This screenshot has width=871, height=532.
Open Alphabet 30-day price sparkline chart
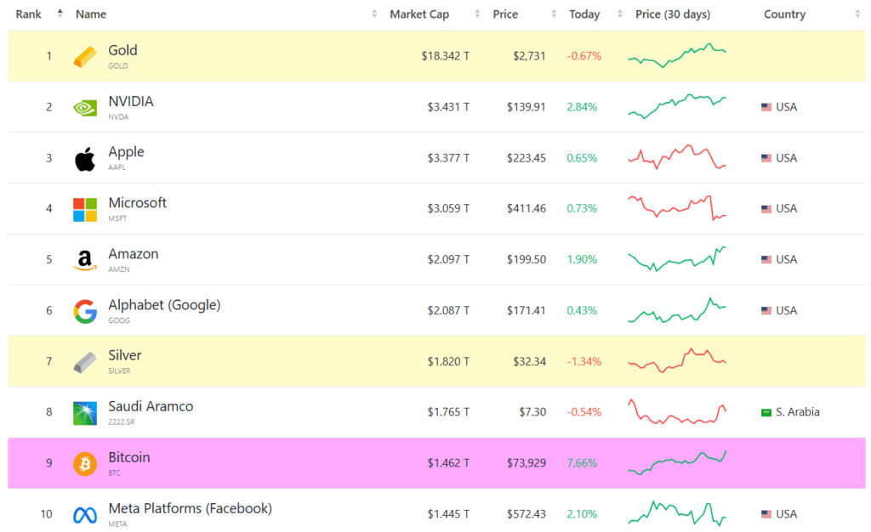pyautogui.click(x=677, y=310)
